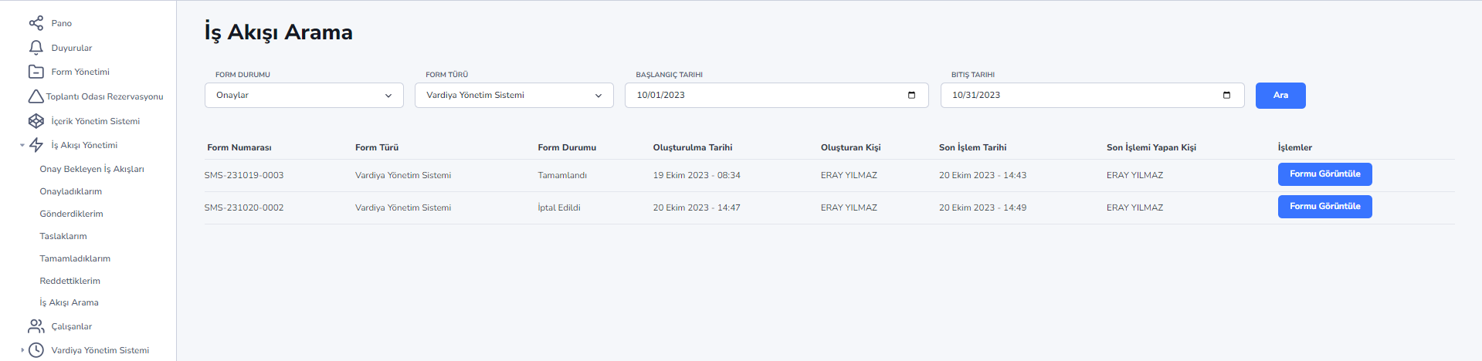
Task: Open the Taslaklarım submenu item
Action: point(63,236)
